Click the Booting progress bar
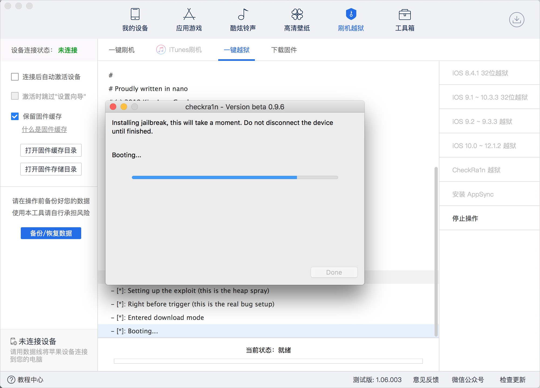 (235, 177)
